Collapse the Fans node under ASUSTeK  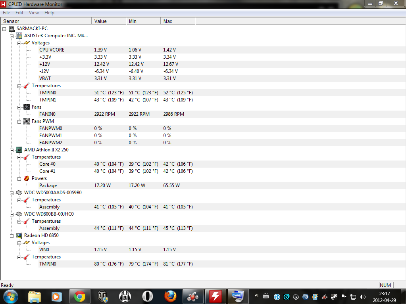(x=19, y=107)
